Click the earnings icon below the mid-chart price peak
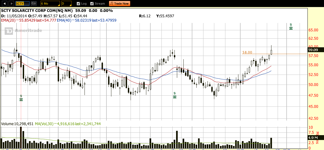The image size is (324, 150). tap(175, 95)
